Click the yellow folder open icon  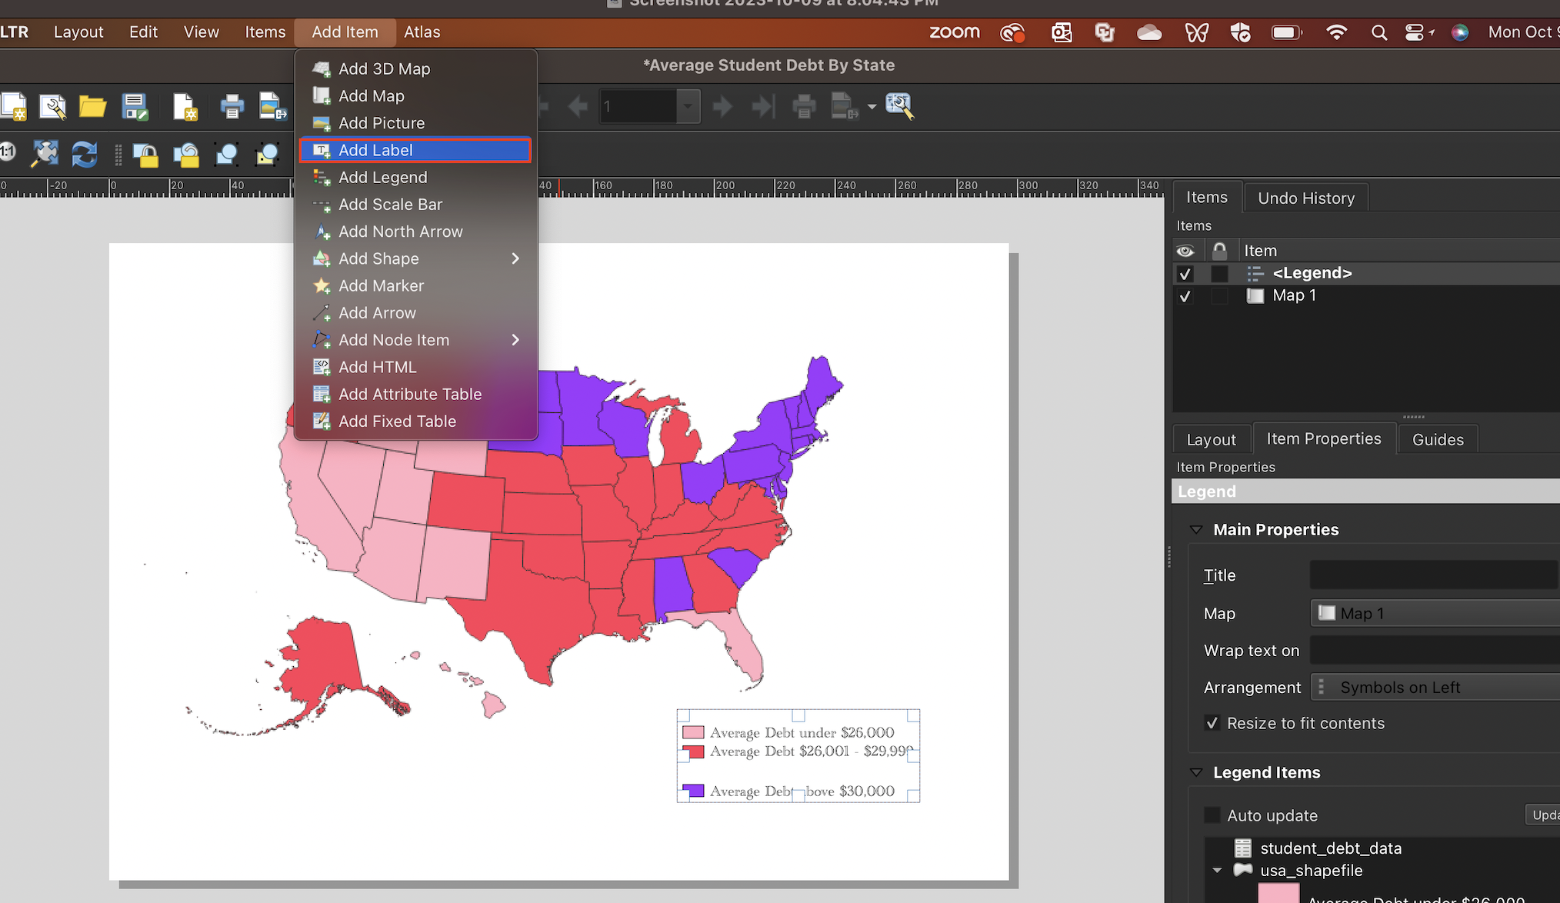[x=92, y=106]
